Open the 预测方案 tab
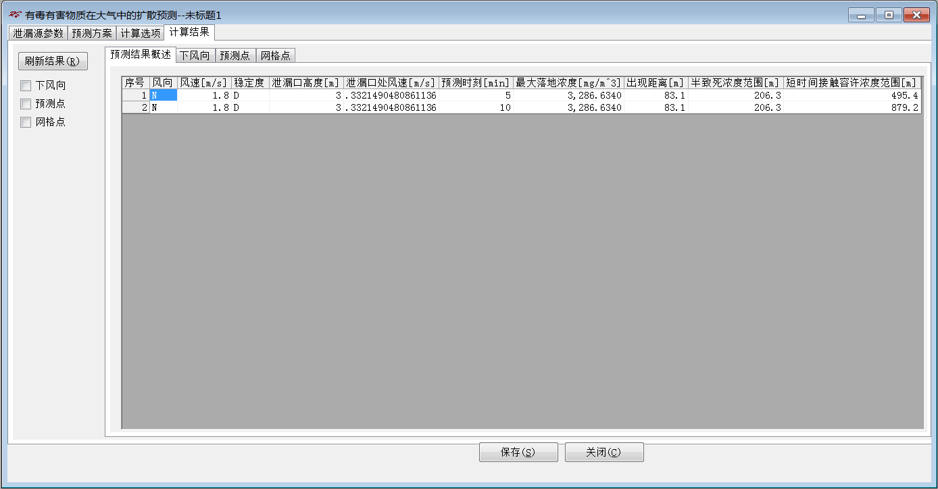The width and height of the screenshot is (938, 489). tap(92, 33)
